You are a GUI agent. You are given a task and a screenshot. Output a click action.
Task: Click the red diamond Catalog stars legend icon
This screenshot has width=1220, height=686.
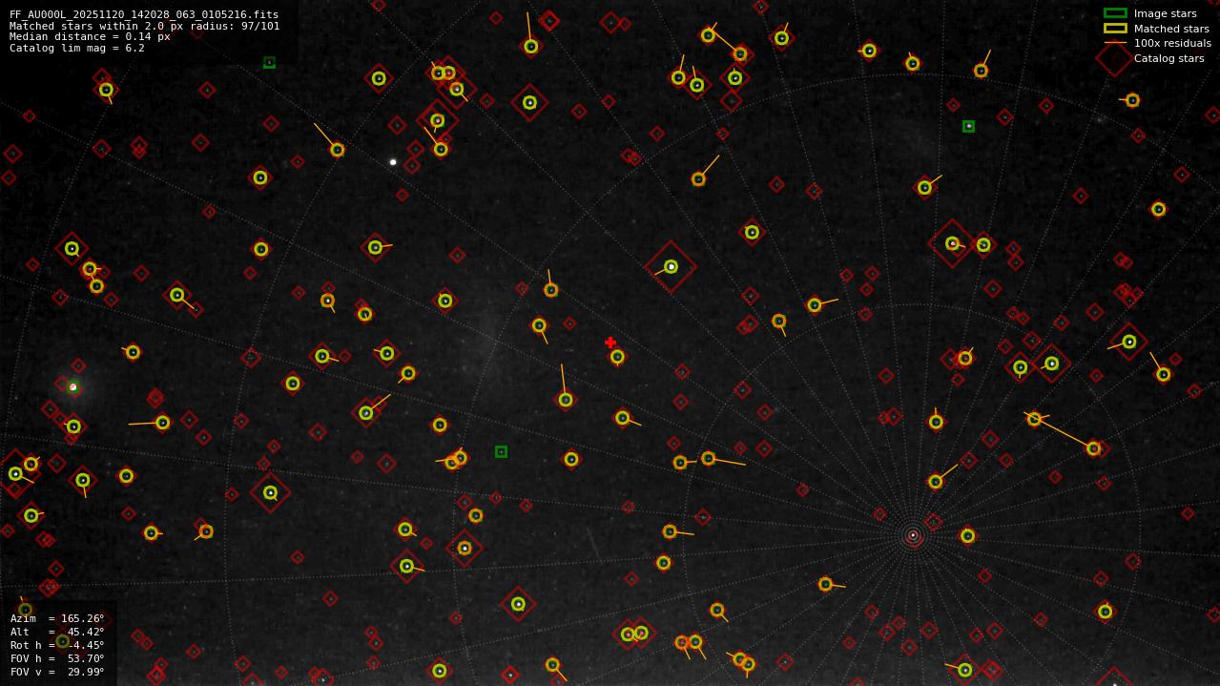(1114, 58)
